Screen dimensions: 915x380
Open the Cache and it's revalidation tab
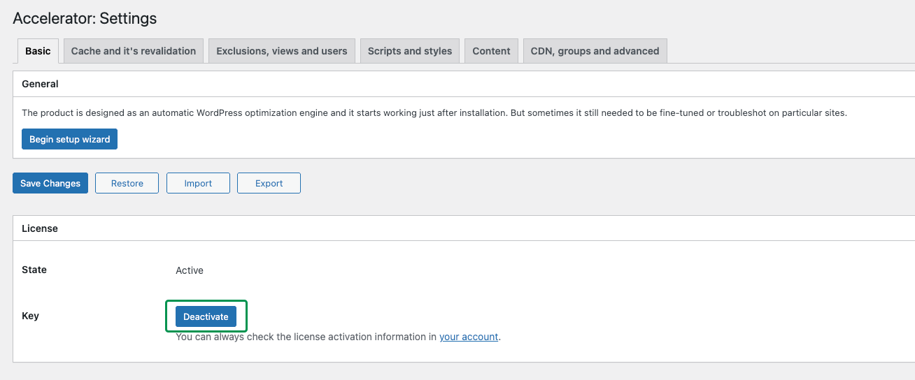pos(134,51)
